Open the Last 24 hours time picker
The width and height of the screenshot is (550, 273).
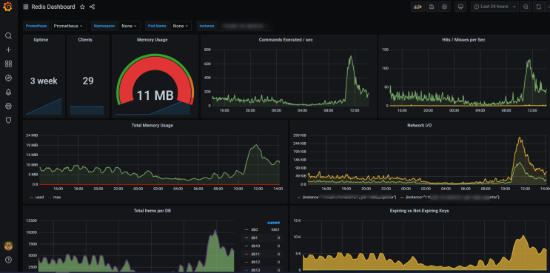coord(494,7)
